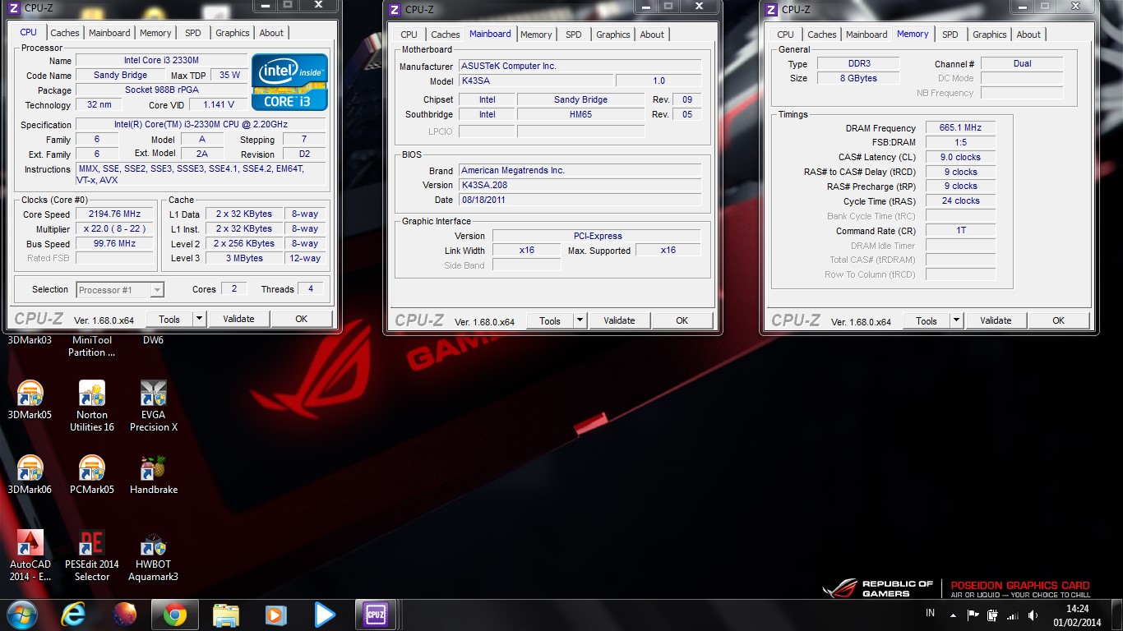Click Validate in the left CPU window

[x=238, y=319]
